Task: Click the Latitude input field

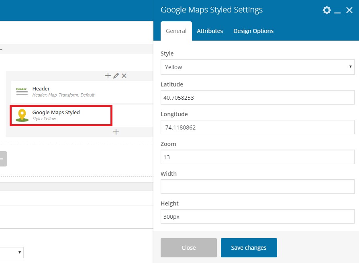Action: [257, 97]
